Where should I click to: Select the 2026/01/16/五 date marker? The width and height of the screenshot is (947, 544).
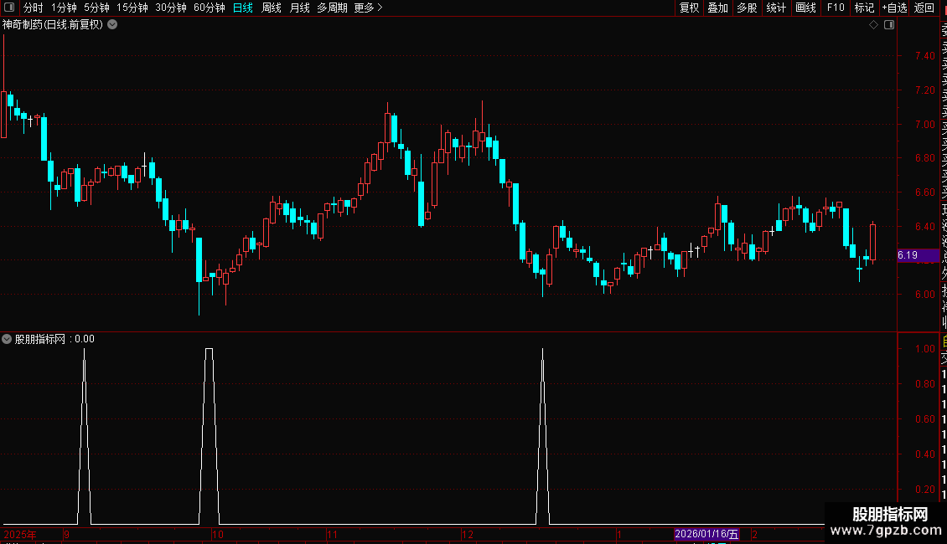tap(706, 534)
